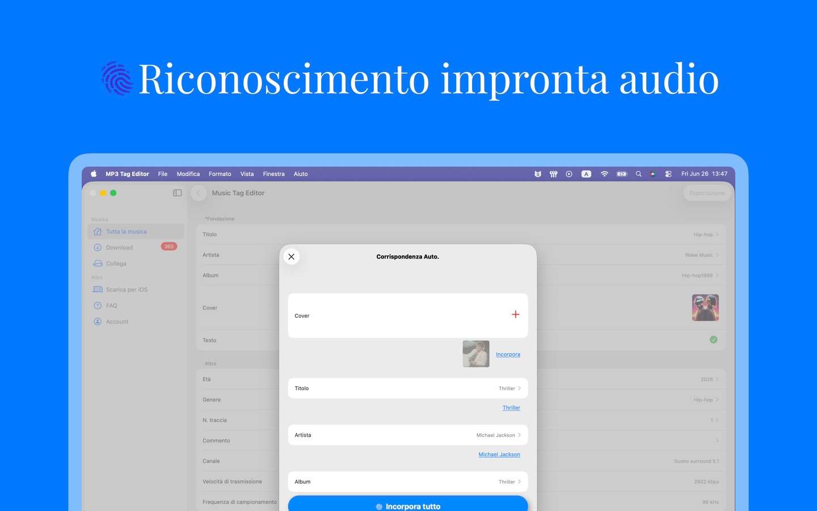Click the Thriller suggestion link under Titolo
Image resolution: width=817 pixels, height=511 pixels.
point(511,408)
